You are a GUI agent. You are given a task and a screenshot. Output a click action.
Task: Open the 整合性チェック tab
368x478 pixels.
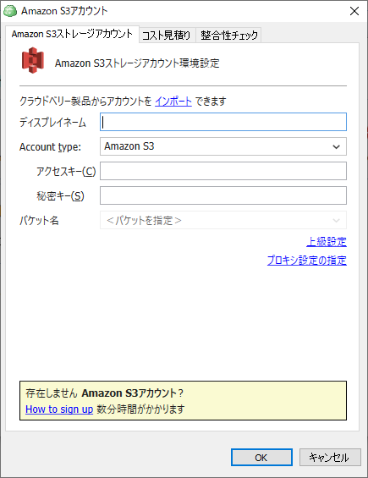(x=229, y=35)
